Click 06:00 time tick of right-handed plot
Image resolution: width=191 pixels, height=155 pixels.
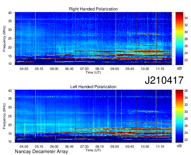pos(54,69)
